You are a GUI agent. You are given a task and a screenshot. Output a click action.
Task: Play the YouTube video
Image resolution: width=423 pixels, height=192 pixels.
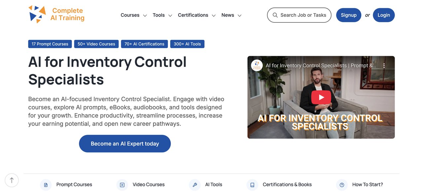321,97
